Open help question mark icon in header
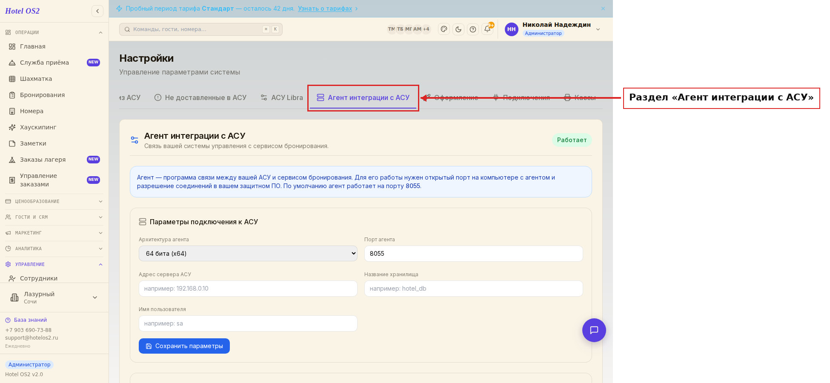The width and height of the screenshot is (830, 383). point(473,29)
